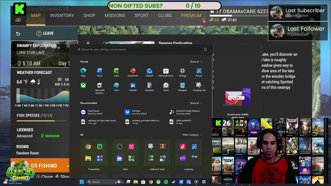The height and width of the screenshot is (186, 331).
Task: Open vecteezy_be-right-back file in Recommended
Action: [99, 122]
